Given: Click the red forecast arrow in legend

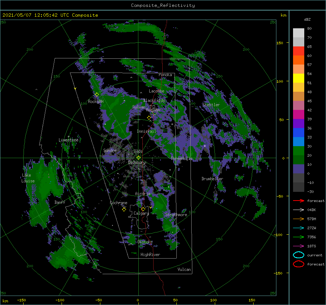Looking at the screenshot, I should click(x=298, y=201).
